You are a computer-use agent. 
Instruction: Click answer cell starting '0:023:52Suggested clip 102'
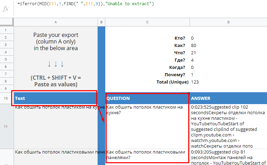tap(228, 127)
